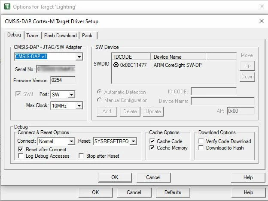This screenshot has height=201, width=268.
Task: Enable Download to Flash checkbox
Action: [x=201, y=147]
